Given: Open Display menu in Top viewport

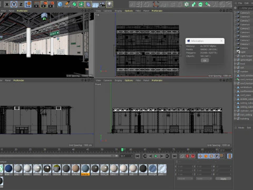Looking at the screenshot, I should [x=118, y=11].
